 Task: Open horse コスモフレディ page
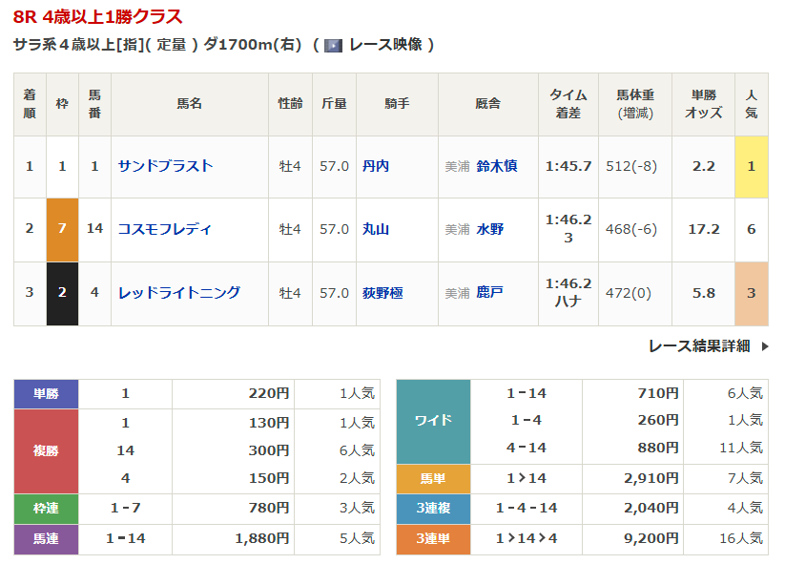pos(164,229)
